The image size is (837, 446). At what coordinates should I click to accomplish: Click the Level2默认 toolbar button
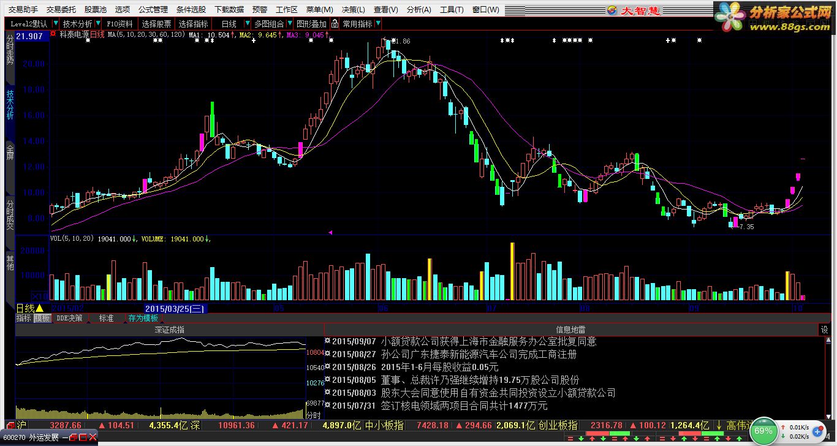pyautogui.click(x=28, y=24)
